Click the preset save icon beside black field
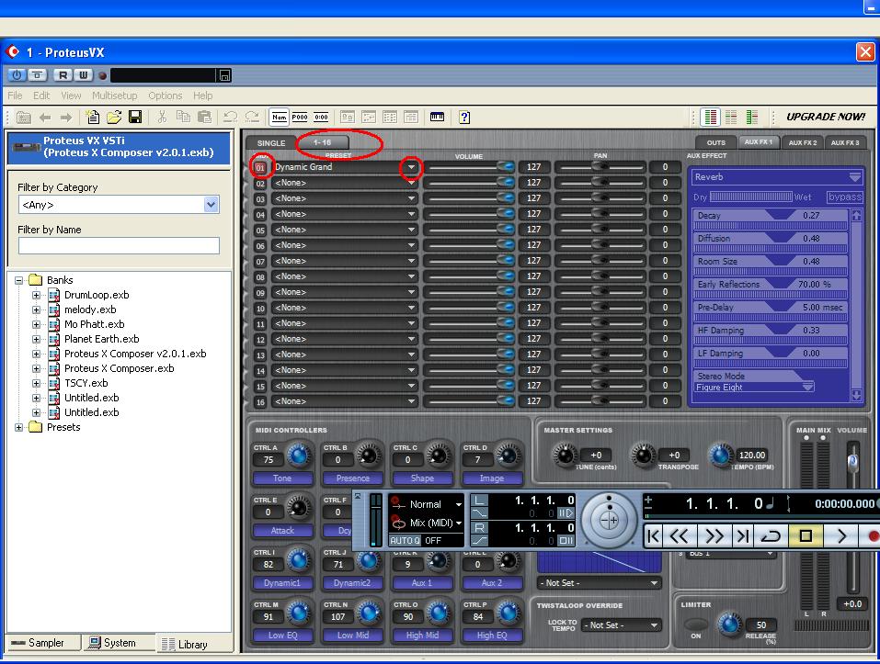The width and height of the screenshot is (880, 664). pos(224,75)
